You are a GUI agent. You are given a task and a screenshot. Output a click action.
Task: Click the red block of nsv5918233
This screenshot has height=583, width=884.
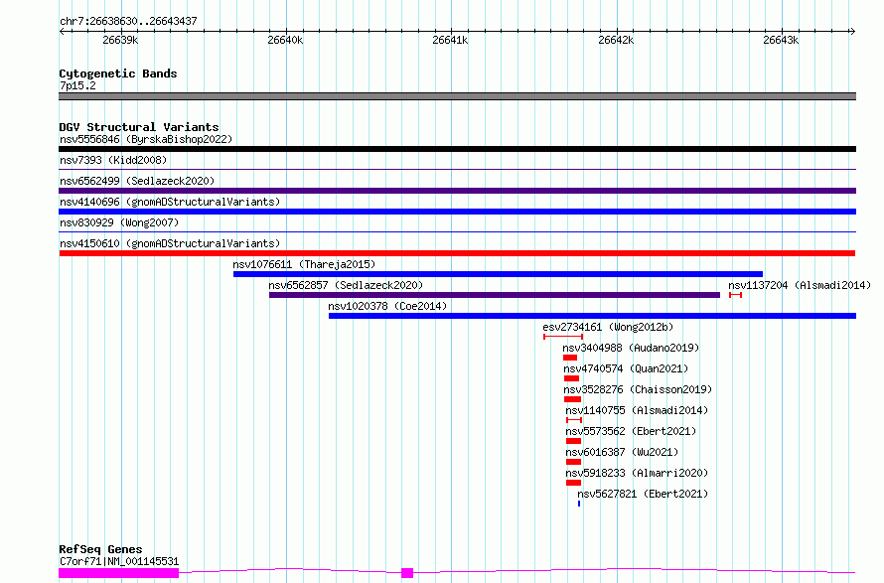(x=573, y=483)
